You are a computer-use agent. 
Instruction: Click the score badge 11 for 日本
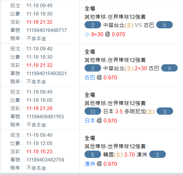(93, 111)
